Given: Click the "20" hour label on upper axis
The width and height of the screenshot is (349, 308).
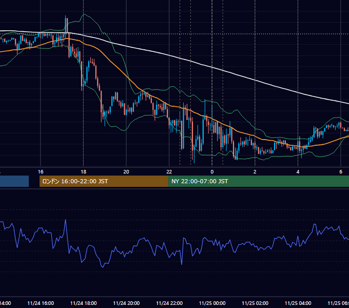Looking at the screenshot, I should 126,172.
